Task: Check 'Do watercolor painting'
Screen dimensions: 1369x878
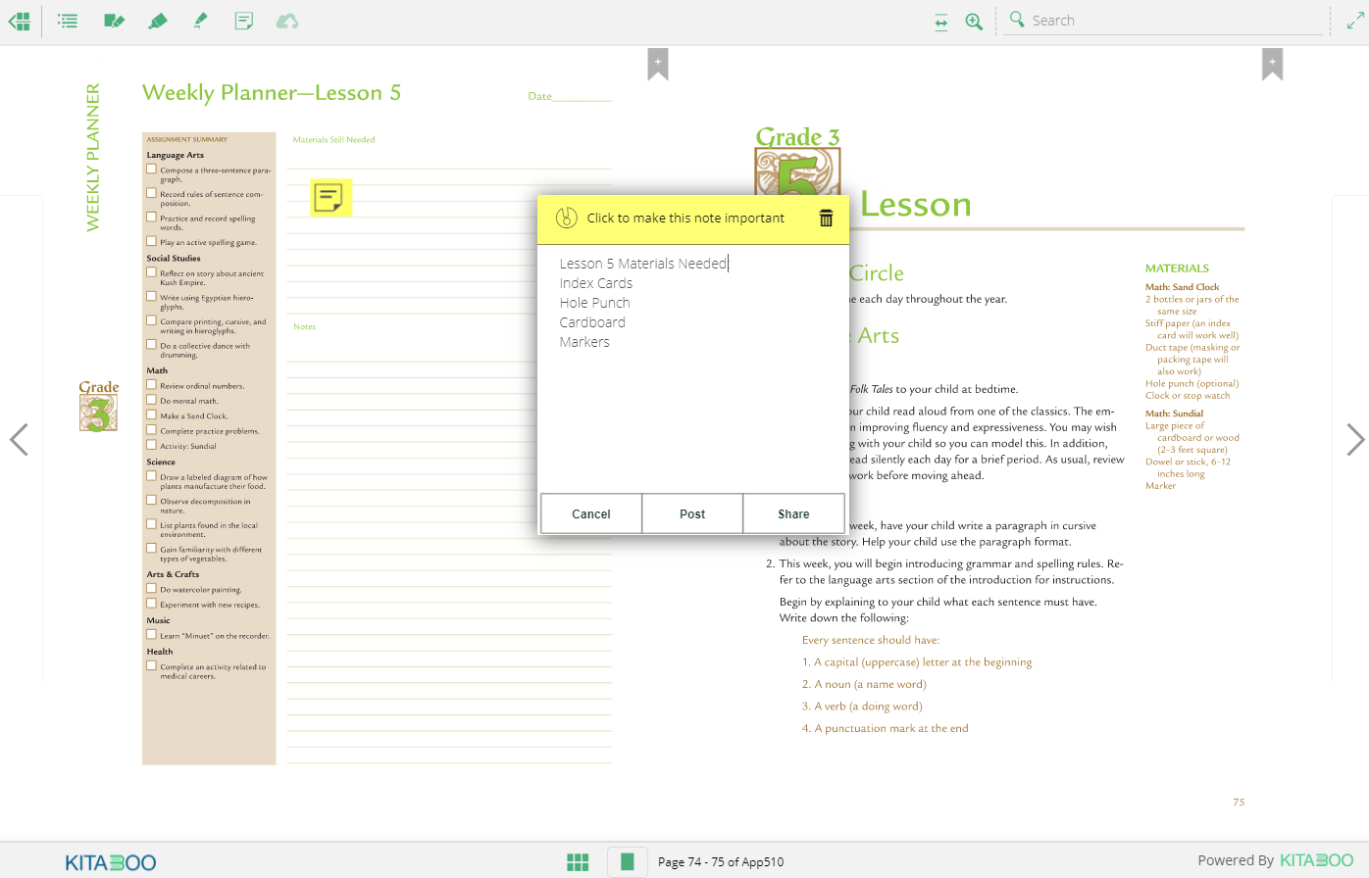Action: click(x=151, y=589)
